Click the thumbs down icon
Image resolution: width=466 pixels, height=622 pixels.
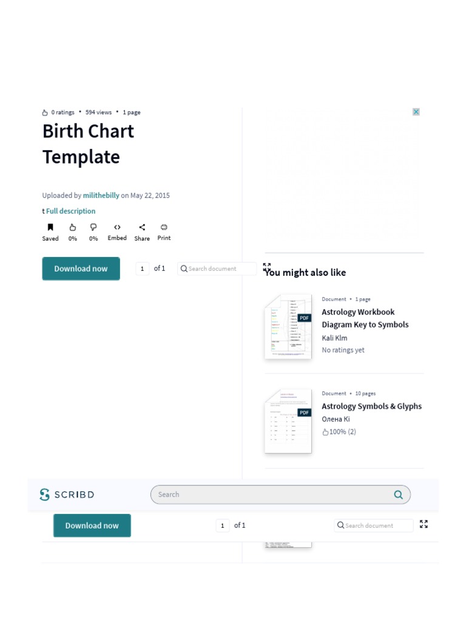[93, 227]
